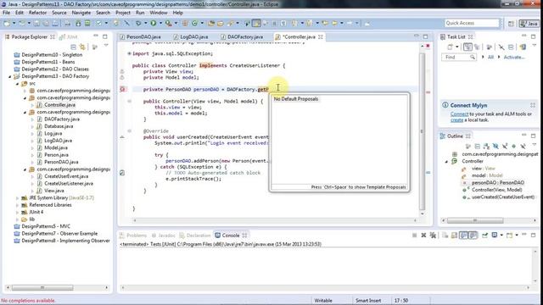Collapse the DesignPatterns13 - DAO Factory project
This screenshot has width=543, height=305.
coord(9,76)
